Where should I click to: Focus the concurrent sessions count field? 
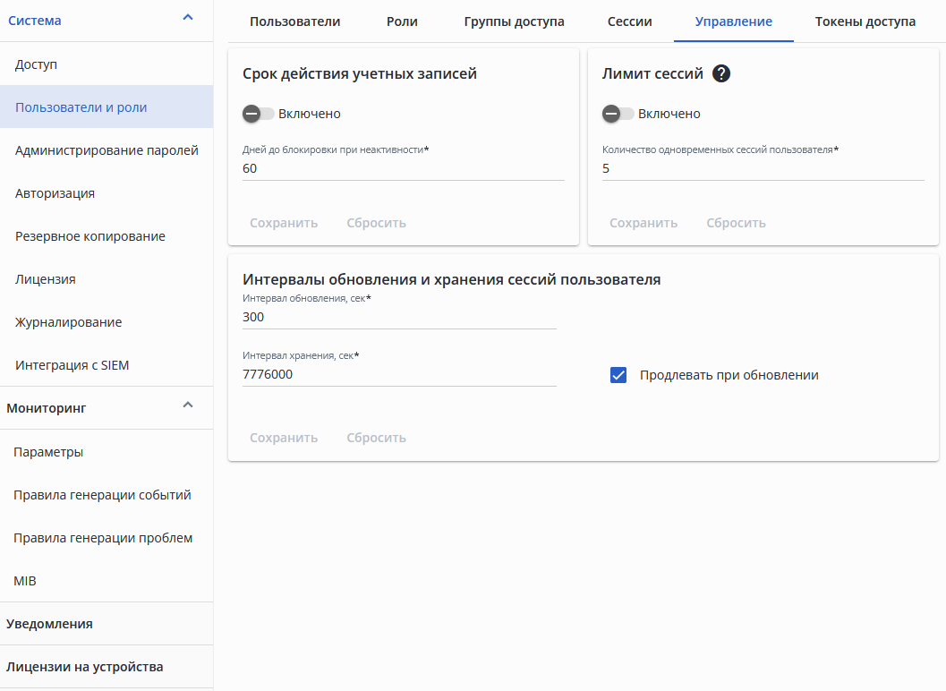[x=763, y=168]
